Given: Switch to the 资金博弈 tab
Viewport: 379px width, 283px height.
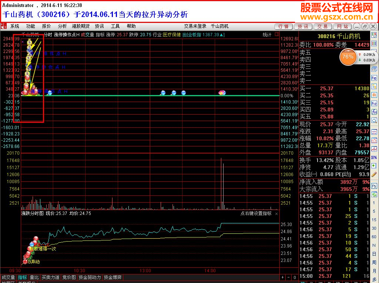Looking at the screenshot, I should click(113, 277).
